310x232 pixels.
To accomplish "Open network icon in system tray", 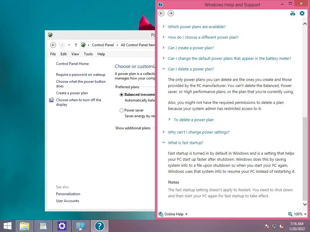I will tap(274, 226).
